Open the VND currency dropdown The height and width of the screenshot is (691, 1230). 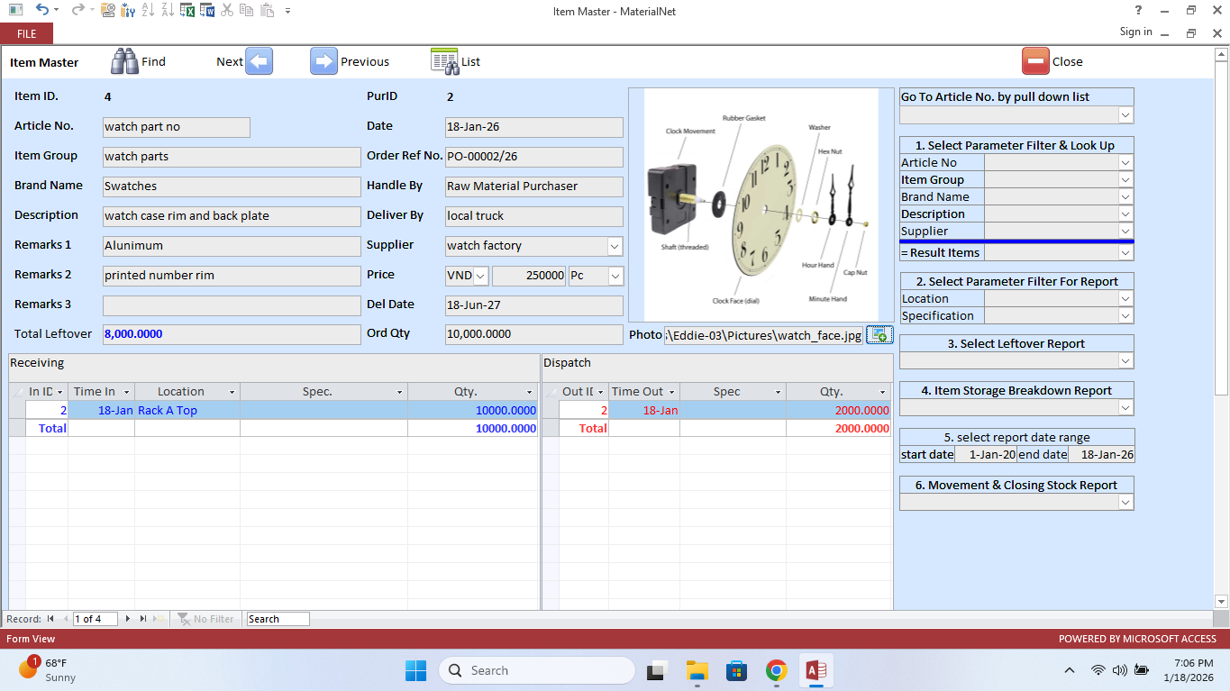(x=480, y=276)
